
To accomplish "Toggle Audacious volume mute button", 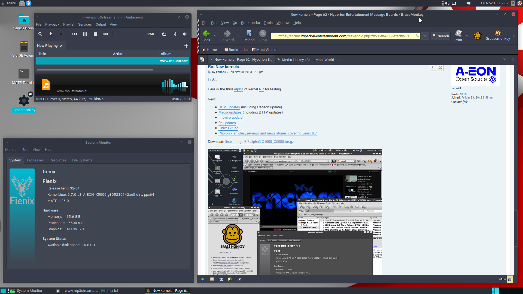I will point(185,34).
